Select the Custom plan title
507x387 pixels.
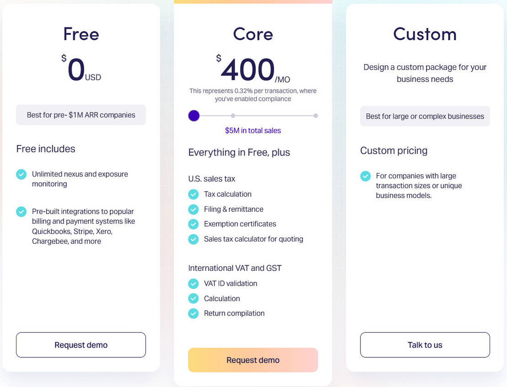(425, 34)
